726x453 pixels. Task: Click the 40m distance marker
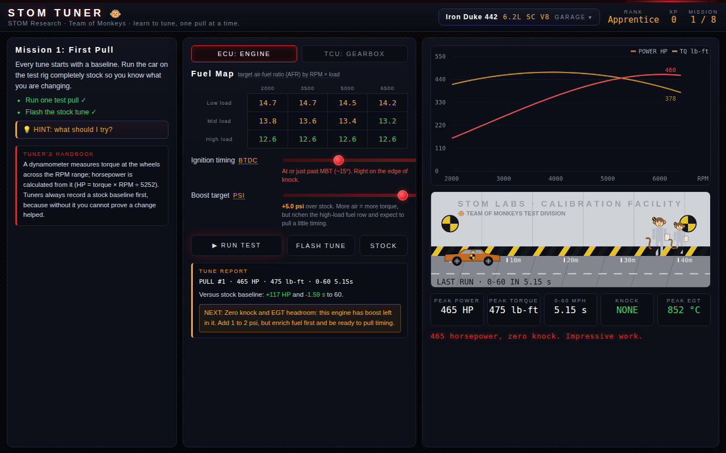click(685, 260)
